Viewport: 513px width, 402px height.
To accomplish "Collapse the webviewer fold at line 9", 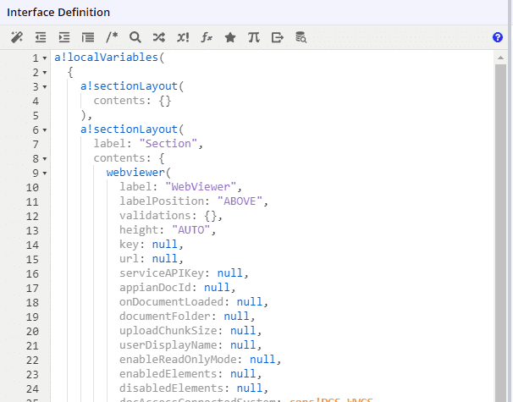I will 45,173.
